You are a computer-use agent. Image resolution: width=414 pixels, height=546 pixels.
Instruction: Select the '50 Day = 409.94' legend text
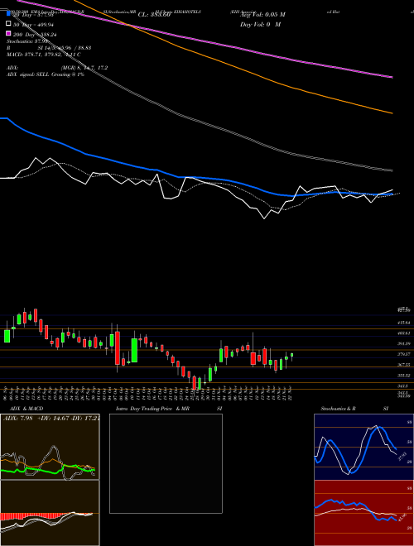click(x=34, y=24)
